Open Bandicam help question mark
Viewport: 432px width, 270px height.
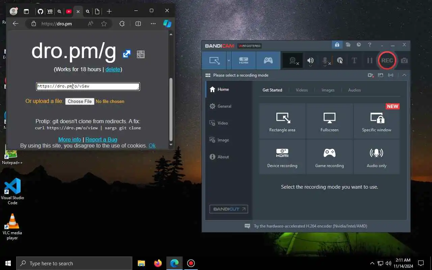[x=370, y=45]
